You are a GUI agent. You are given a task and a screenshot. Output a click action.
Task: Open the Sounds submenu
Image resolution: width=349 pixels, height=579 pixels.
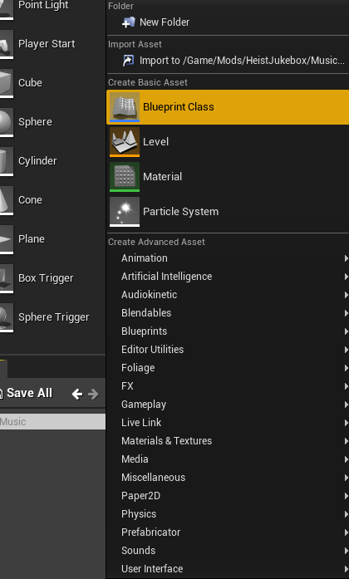pyautogui.click(x=228, y=551)
